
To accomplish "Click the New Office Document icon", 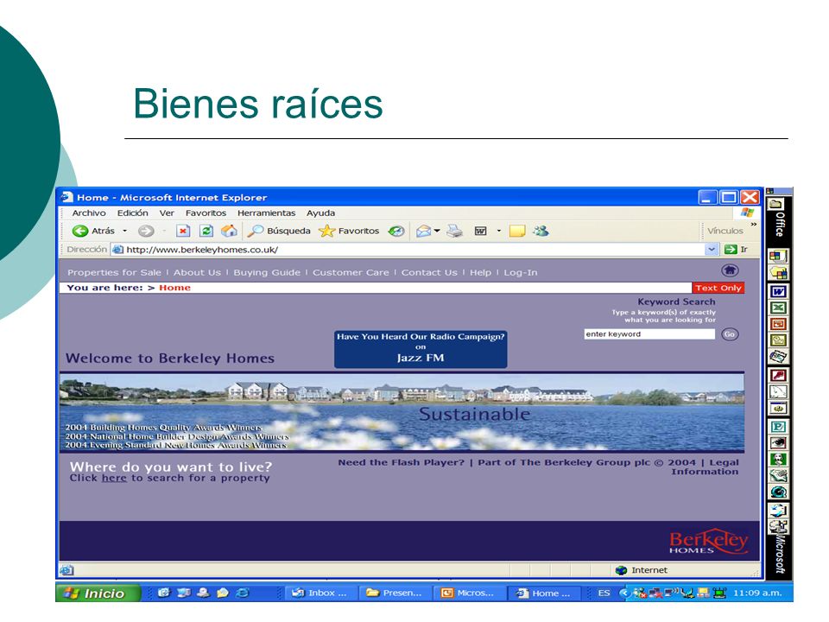I will click(778, 257).
